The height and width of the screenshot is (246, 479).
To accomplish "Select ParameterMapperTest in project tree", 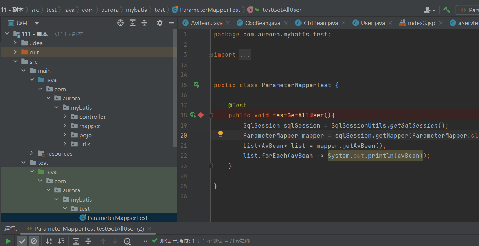I will tap(89, 218).
